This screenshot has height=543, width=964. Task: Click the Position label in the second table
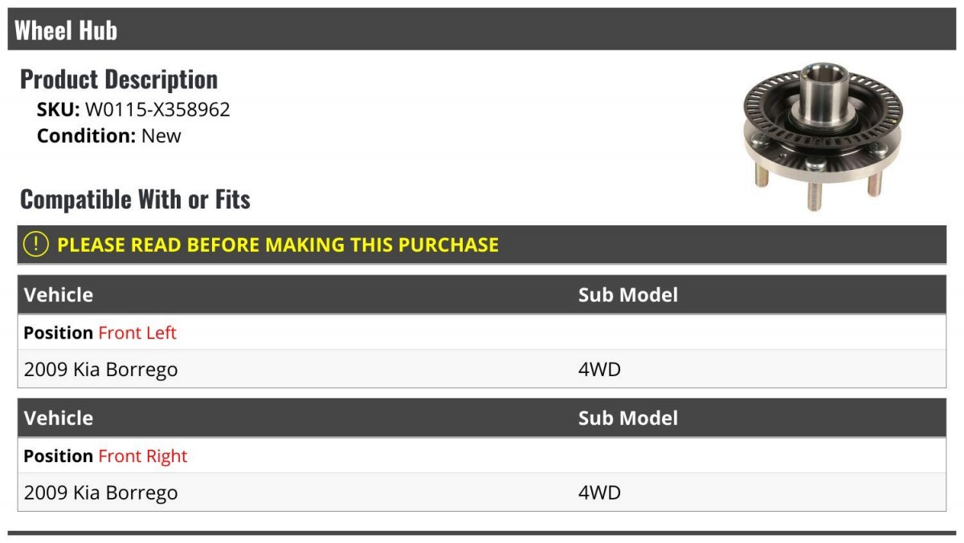point(59,456)
